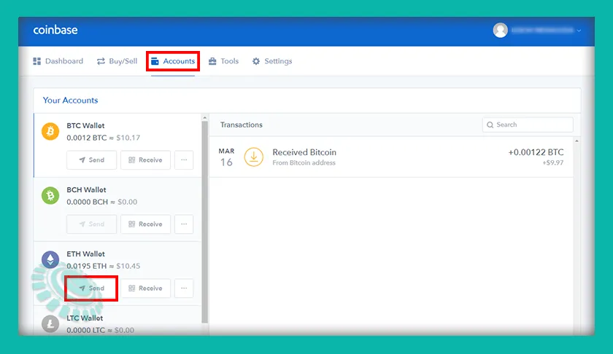Click the MAR 16 transaction date
This screenshot has height=354, width=613.
(x=226, y=157)
